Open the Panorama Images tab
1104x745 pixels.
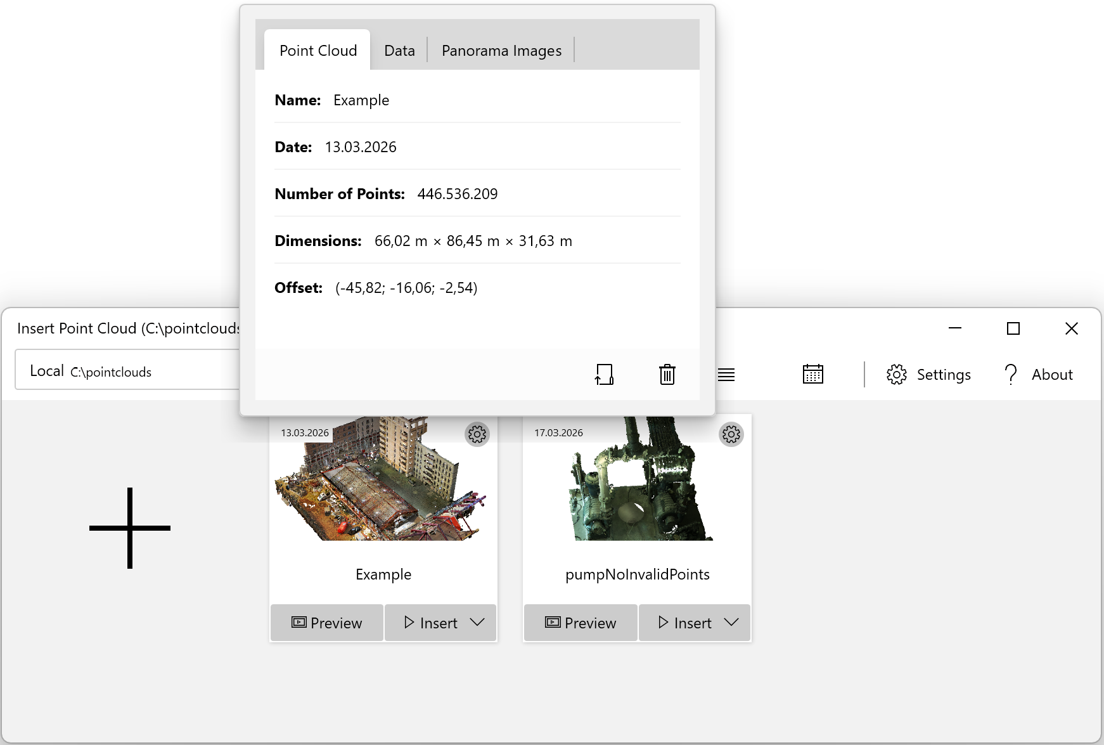tap(501, 51)
